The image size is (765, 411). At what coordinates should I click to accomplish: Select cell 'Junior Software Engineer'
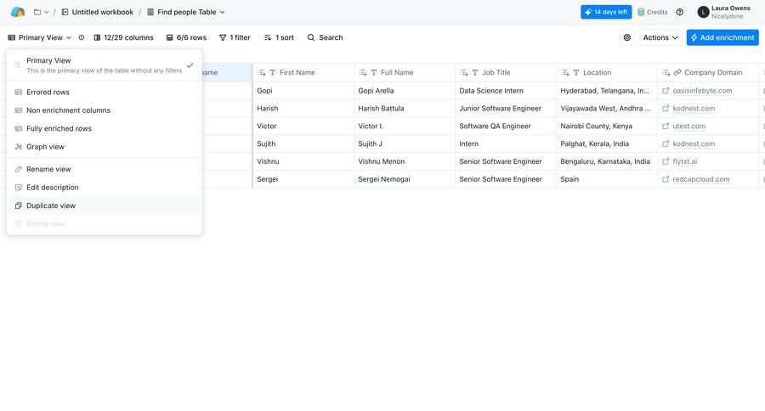coord(506,108)
